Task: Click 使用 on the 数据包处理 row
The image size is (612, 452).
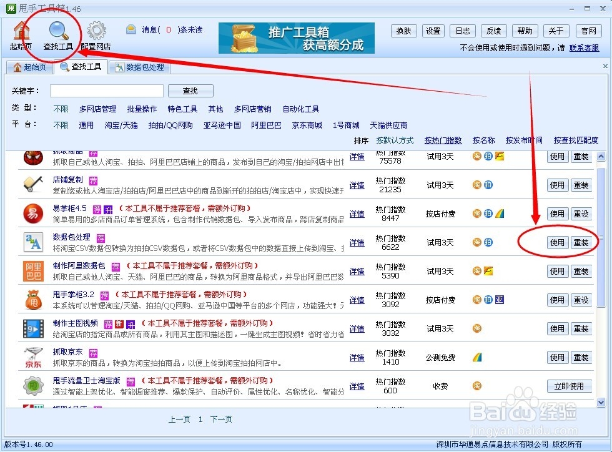Action: (x=557, y=242)
